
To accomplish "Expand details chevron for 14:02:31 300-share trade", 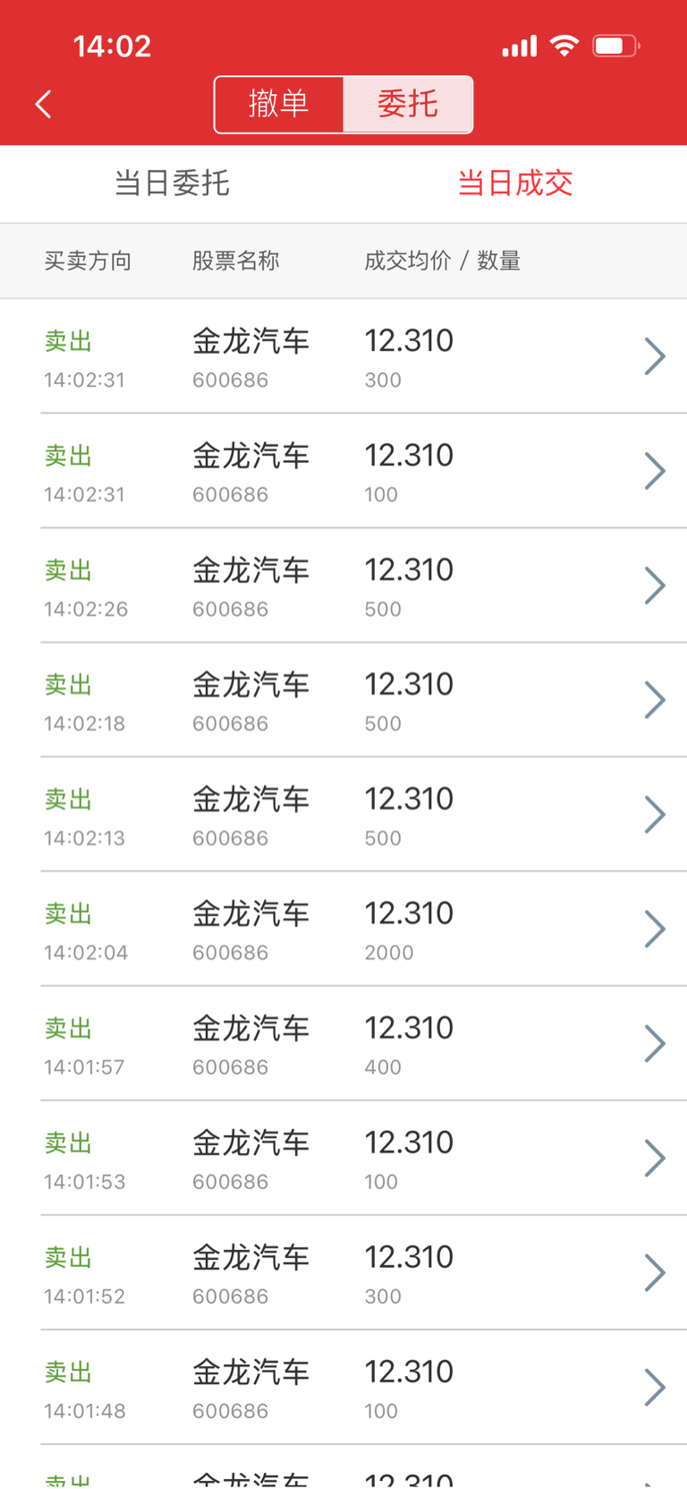I will coord(655,356).
